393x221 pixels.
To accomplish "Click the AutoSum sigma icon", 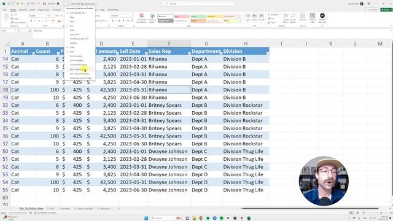I will (269, 15).
